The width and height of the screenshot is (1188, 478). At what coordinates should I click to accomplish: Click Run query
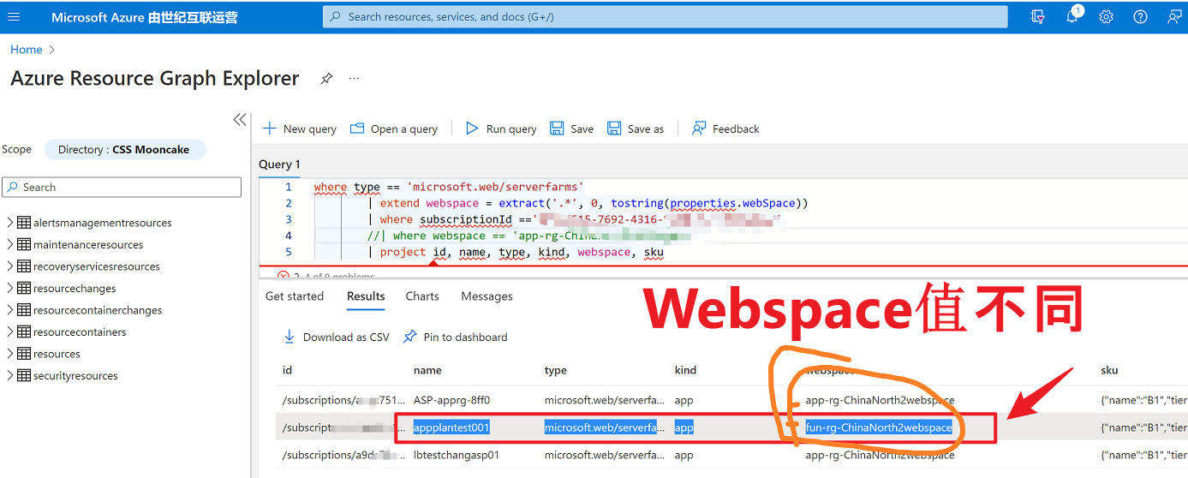tap(501, 128)
